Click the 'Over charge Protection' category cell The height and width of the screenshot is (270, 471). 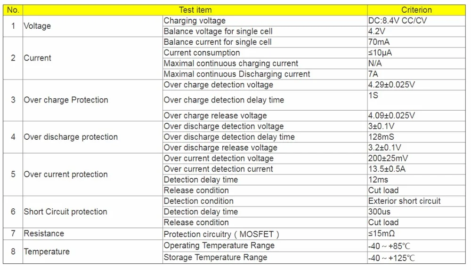[92, 100]
